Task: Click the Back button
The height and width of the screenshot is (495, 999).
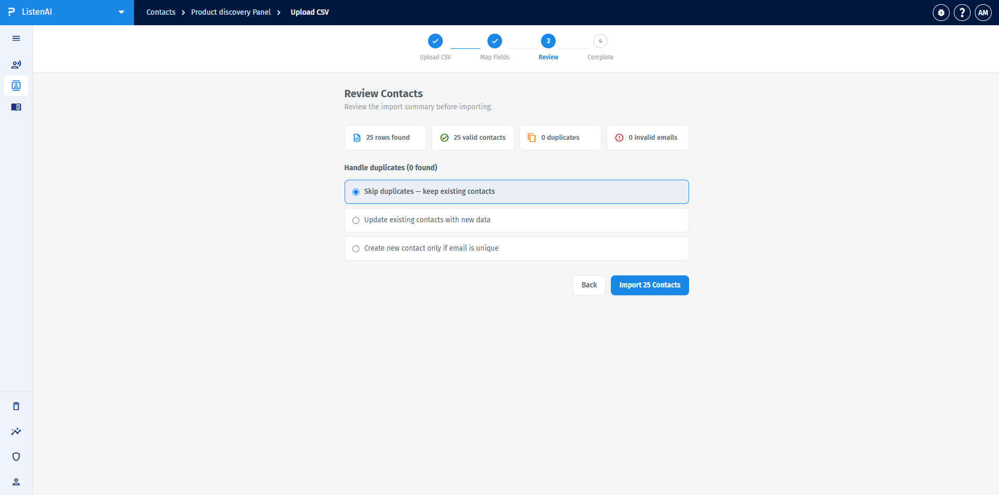Action: tap(589, 285)
